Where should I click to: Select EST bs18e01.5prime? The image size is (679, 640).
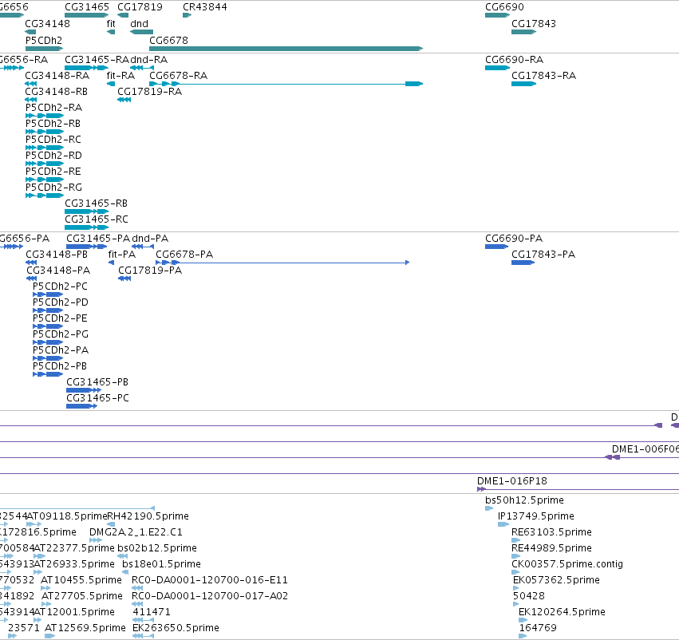click(x=161, y=565)
